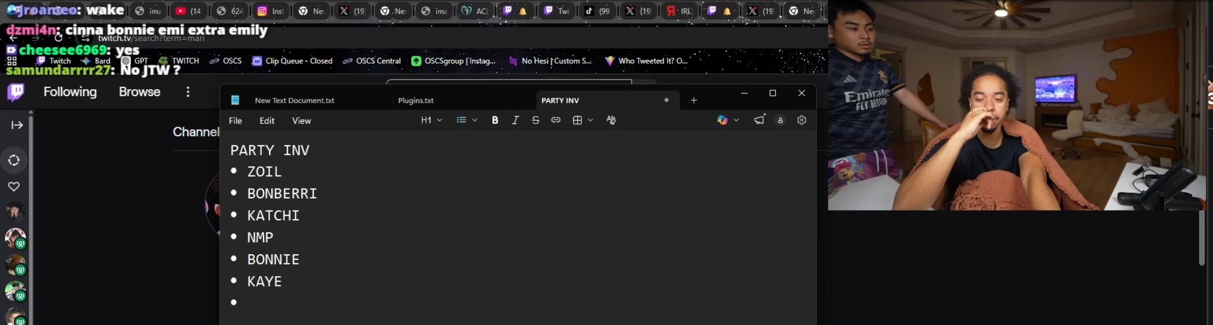The image size is (1213, 325).
Task: Open the feedback megaphone icon in Notepad
Action: click(759, 120)
